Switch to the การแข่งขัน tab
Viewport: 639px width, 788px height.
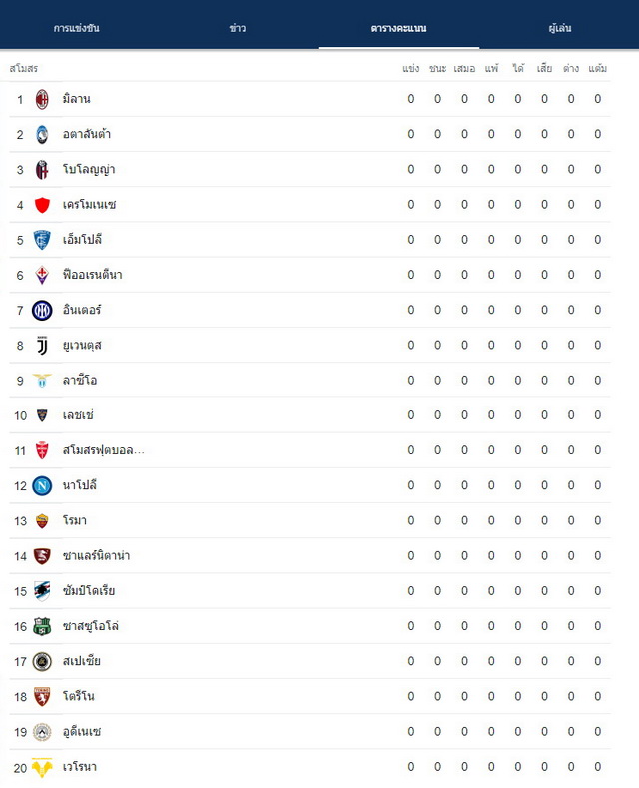(76, 28)
